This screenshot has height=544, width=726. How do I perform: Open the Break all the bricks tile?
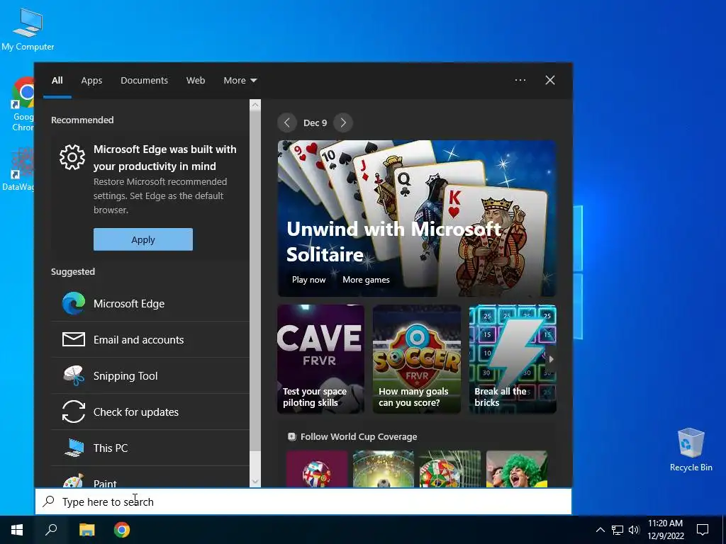513,358
